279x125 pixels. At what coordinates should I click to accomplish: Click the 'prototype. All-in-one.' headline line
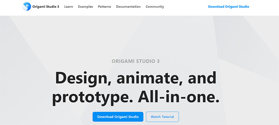[136, 98]
